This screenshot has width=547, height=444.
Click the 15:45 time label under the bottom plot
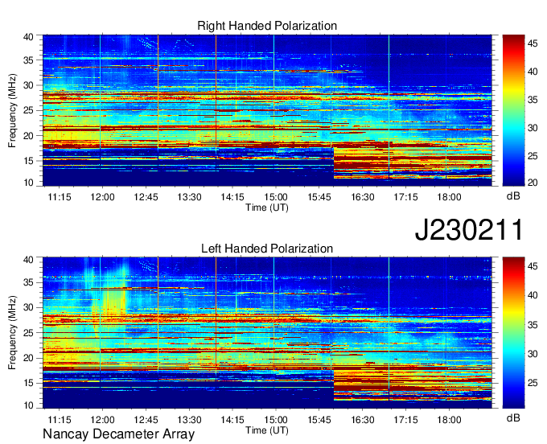tap(319, 420)
